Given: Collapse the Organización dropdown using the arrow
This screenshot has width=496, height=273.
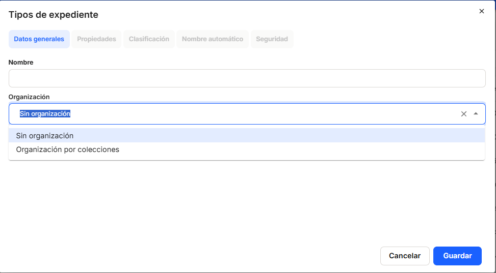Looking at the screenshot, I should pyautogui.click(x=476, y=114).
